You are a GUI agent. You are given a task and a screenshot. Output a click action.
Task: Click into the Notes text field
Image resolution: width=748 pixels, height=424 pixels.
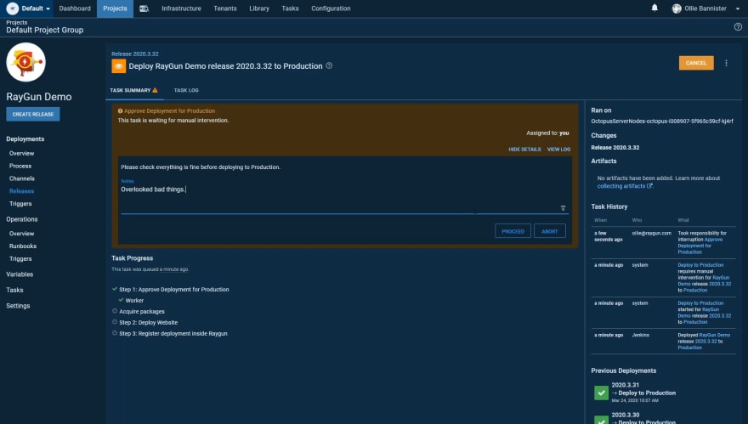coord(344,197)
